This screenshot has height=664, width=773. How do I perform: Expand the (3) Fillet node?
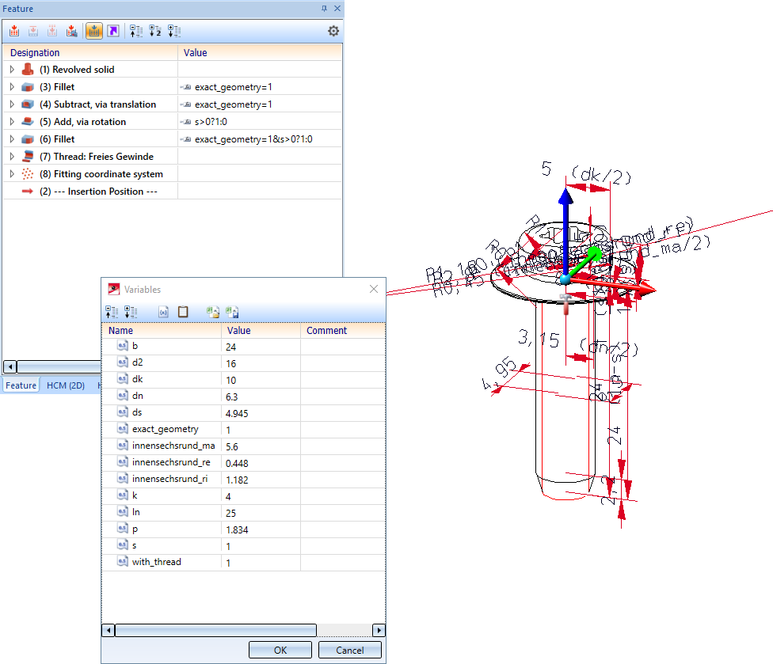[x=12, y=87]
